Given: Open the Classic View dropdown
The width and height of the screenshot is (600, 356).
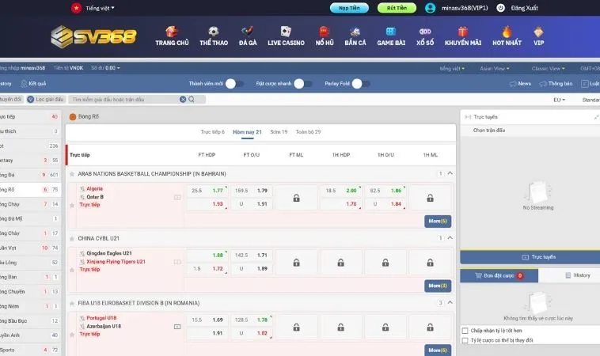Looking at the screenshot, I should click(x=548, y=69).
